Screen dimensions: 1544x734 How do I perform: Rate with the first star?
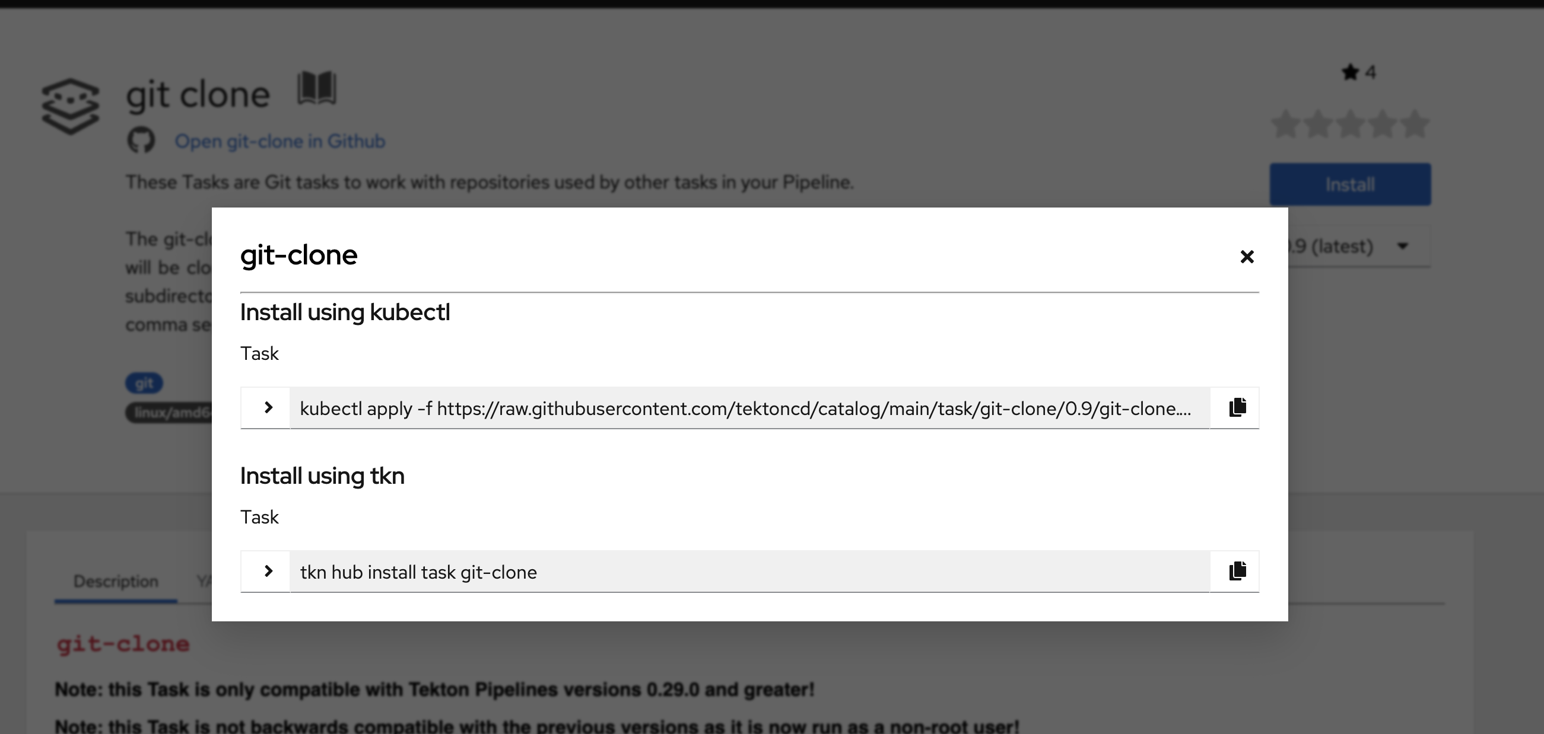[1285, 125]
